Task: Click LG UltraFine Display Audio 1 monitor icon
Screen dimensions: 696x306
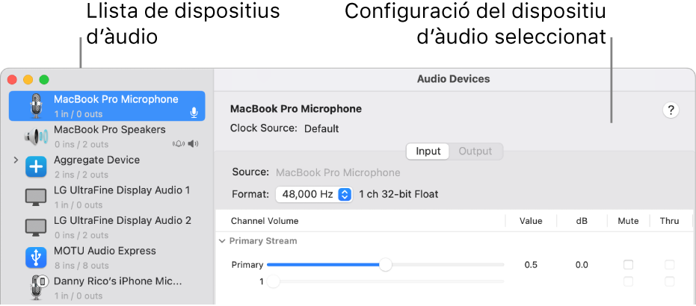Action: 36,197
